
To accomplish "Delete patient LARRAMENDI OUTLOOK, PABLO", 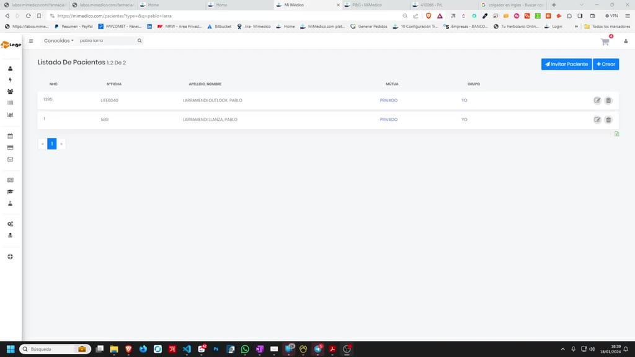I will click(608, 100).
